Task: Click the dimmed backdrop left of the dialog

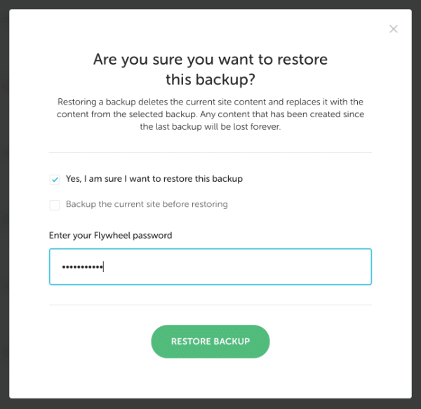Action: tap(4, 210)
